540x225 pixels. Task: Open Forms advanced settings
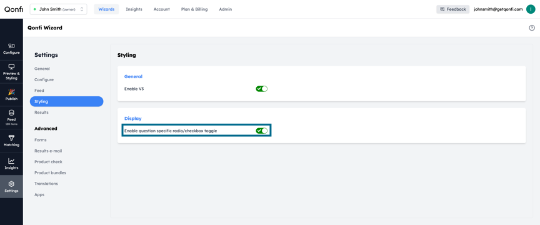tap(40, 140)
